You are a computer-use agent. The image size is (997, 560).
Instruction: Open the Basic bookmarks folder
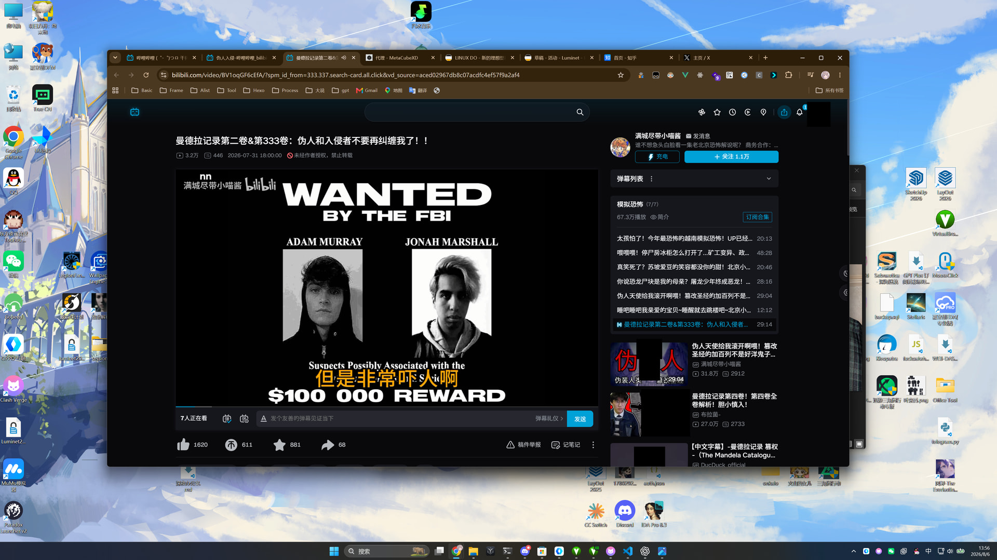[x=142, y=90]
